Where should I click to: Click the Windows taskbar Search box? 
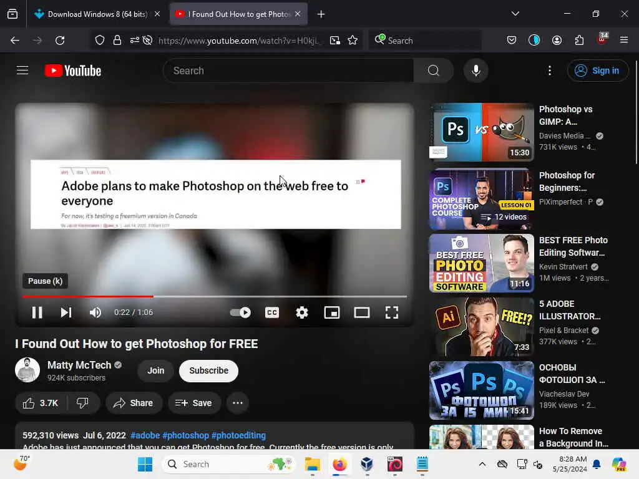coord(230,464)
